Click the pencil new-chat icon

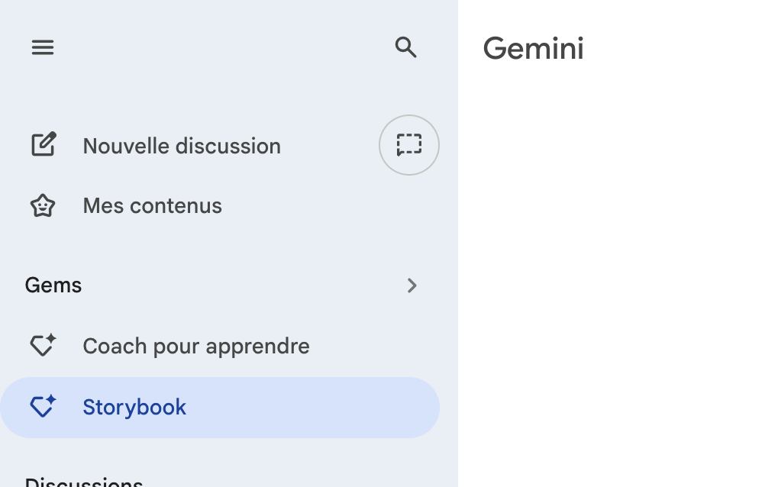pos(44,145)
